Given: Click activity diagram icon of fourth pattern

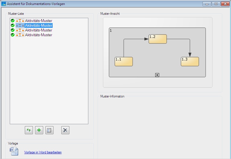Looking at the screenshot, I should tap(20, 35).
